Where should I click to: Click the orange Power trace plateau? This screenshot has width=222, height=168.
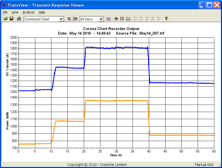(x=116, y=101)
